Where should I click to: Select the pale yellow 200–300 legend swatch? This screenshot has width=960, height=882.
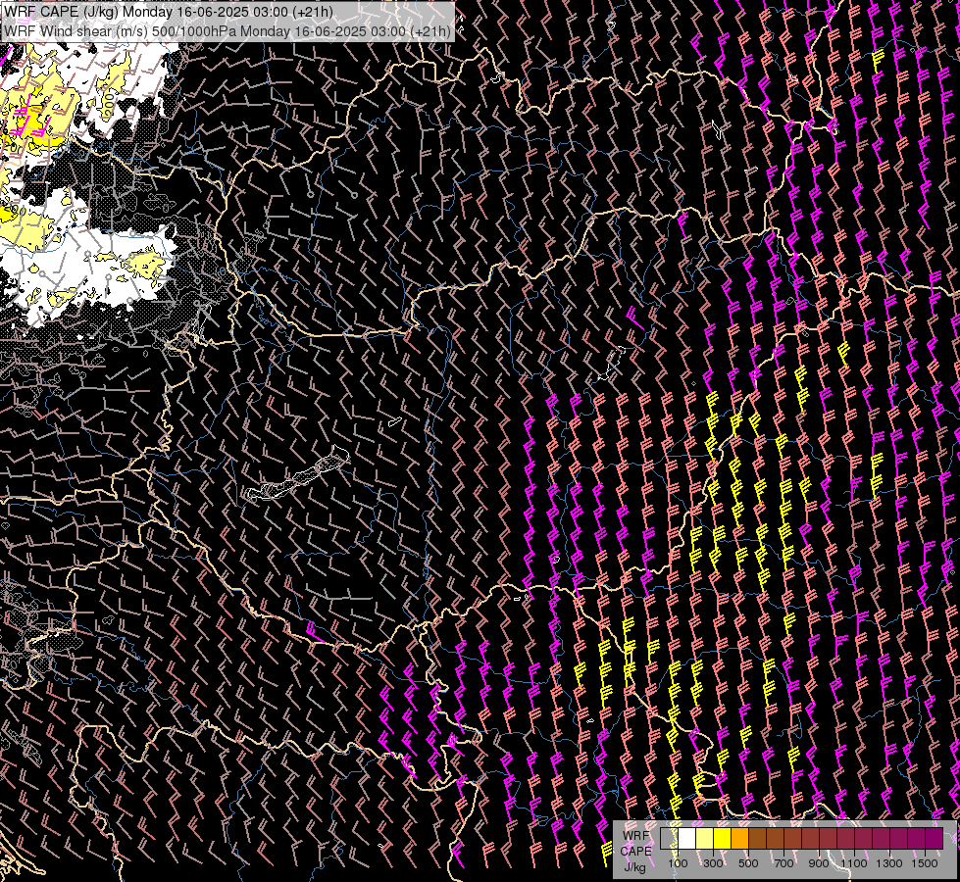point(705,838)
